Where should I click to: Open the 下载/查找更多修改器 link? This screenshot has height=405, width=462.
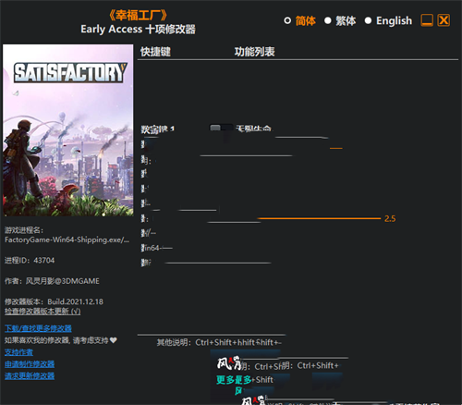pyautogui.click(x=38, y=328)
